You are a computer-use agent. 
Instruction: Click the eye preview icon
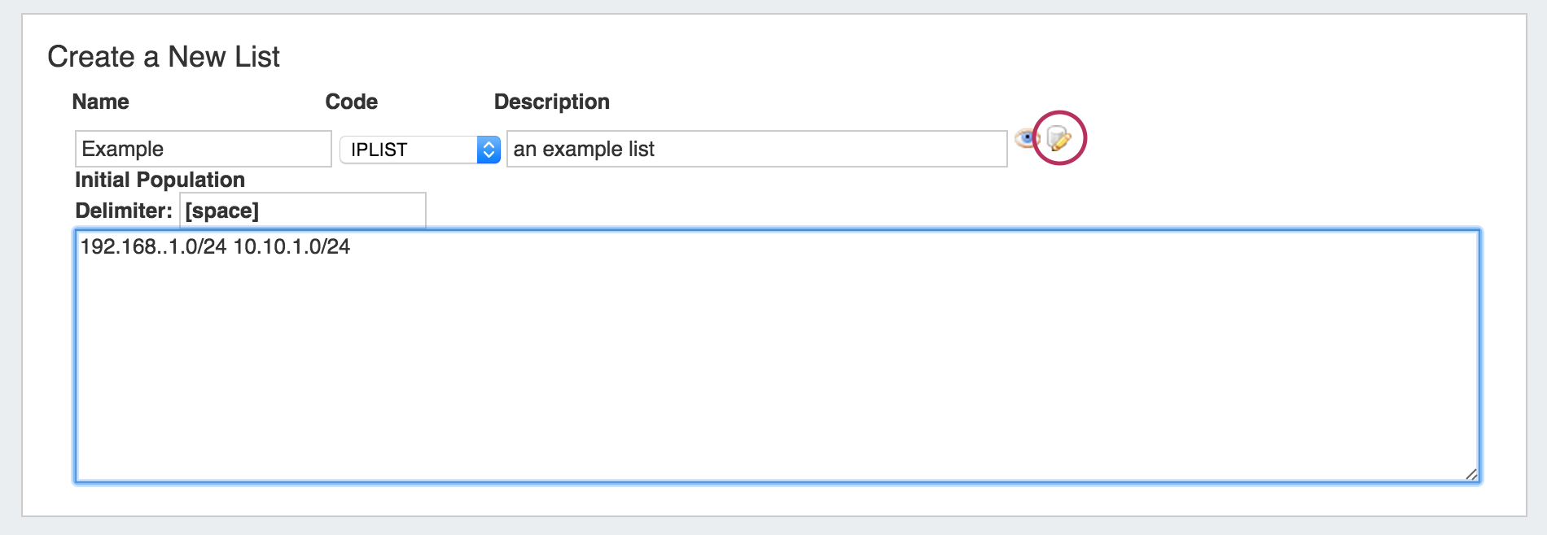1025,139
